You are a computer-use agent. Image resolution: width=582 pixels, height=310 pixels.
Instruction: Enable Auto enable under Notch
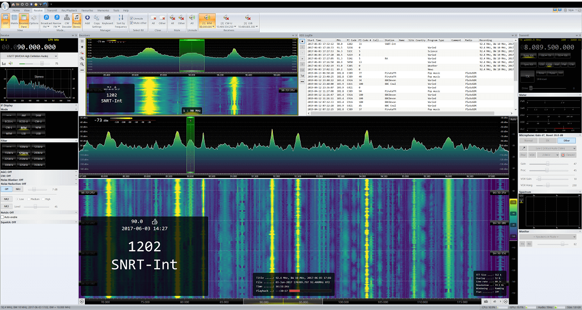tap(4, 218)
